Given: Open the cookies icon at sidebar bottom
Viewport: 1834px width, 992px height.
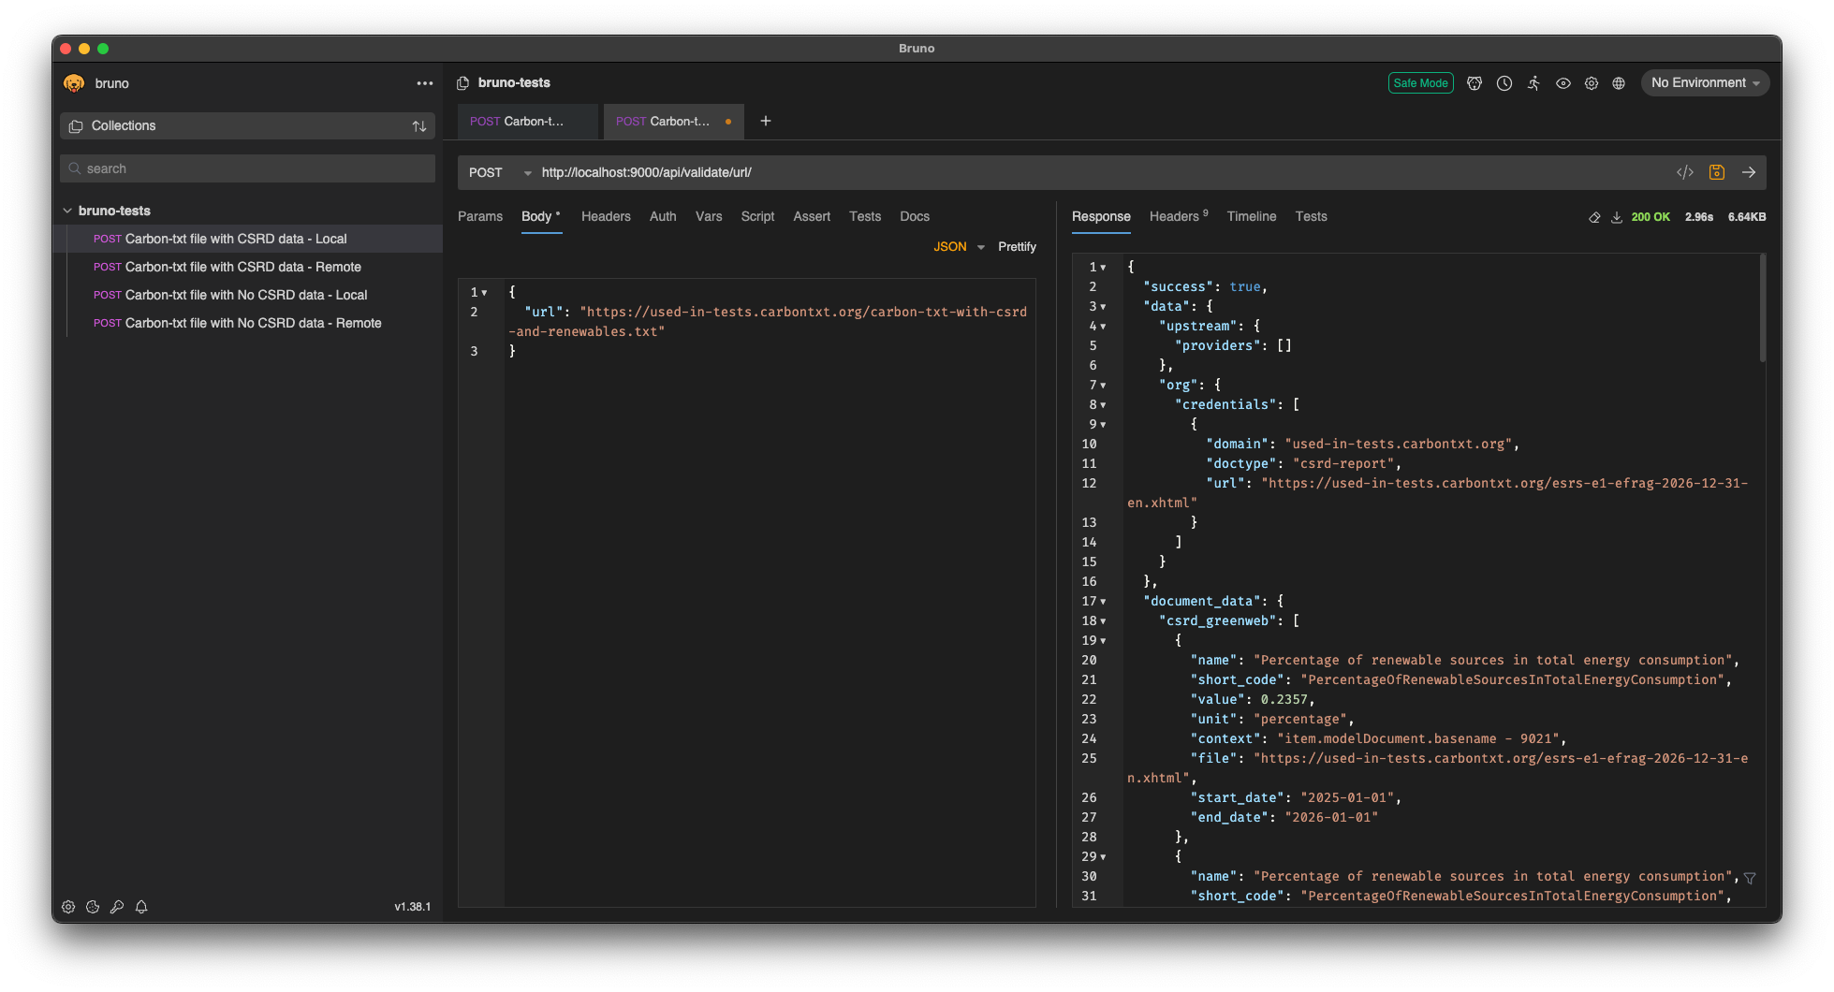Looking at the screenshot, I should pos(93,907).
